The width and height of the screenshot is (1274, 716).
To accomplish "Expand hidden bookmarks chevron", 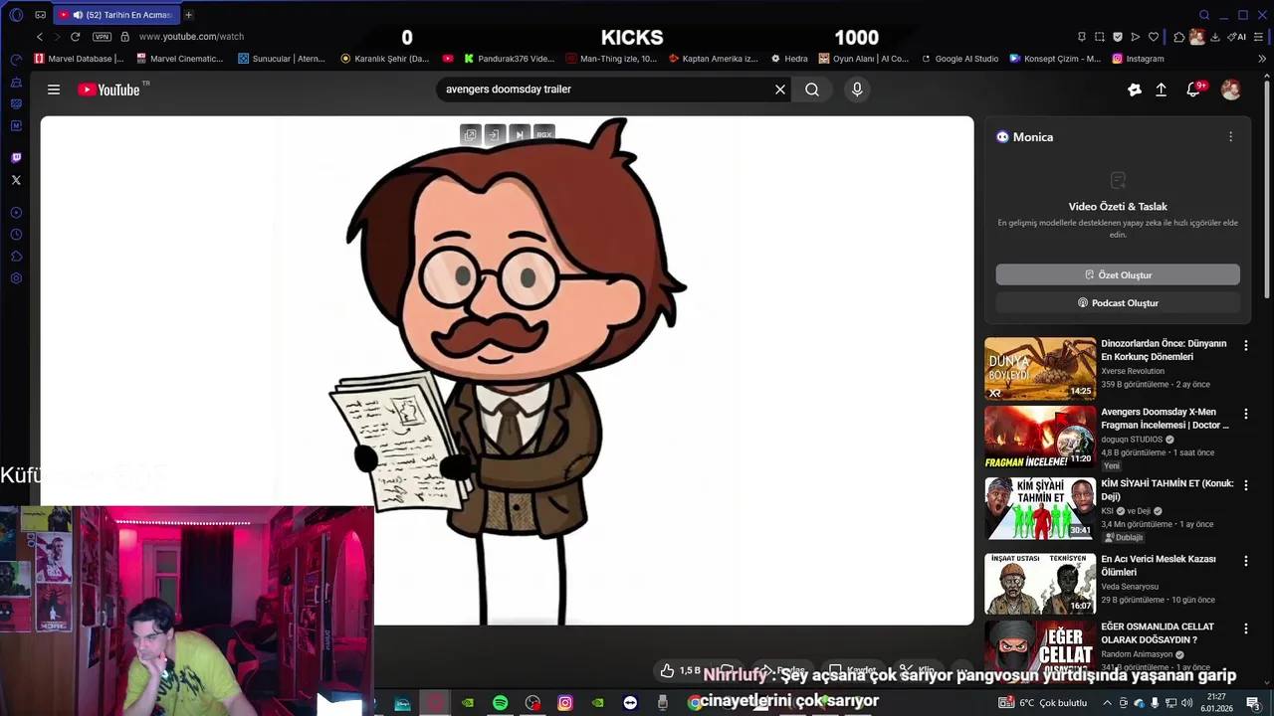I will coord(1262,59).
